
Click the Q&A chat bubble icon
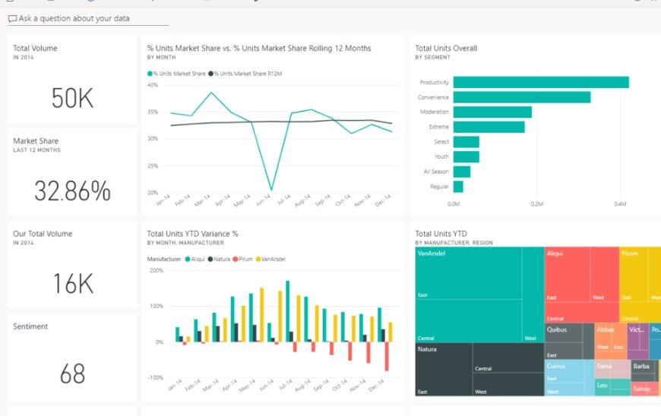pyautogui.click(x=12, y=18)
